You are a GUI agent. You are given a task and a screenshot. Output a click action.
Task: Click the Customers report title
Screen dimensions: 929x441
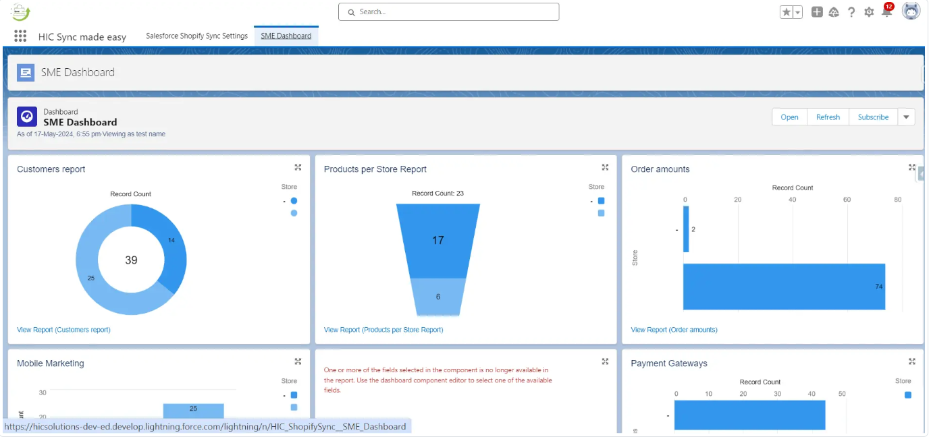[51, 169]
